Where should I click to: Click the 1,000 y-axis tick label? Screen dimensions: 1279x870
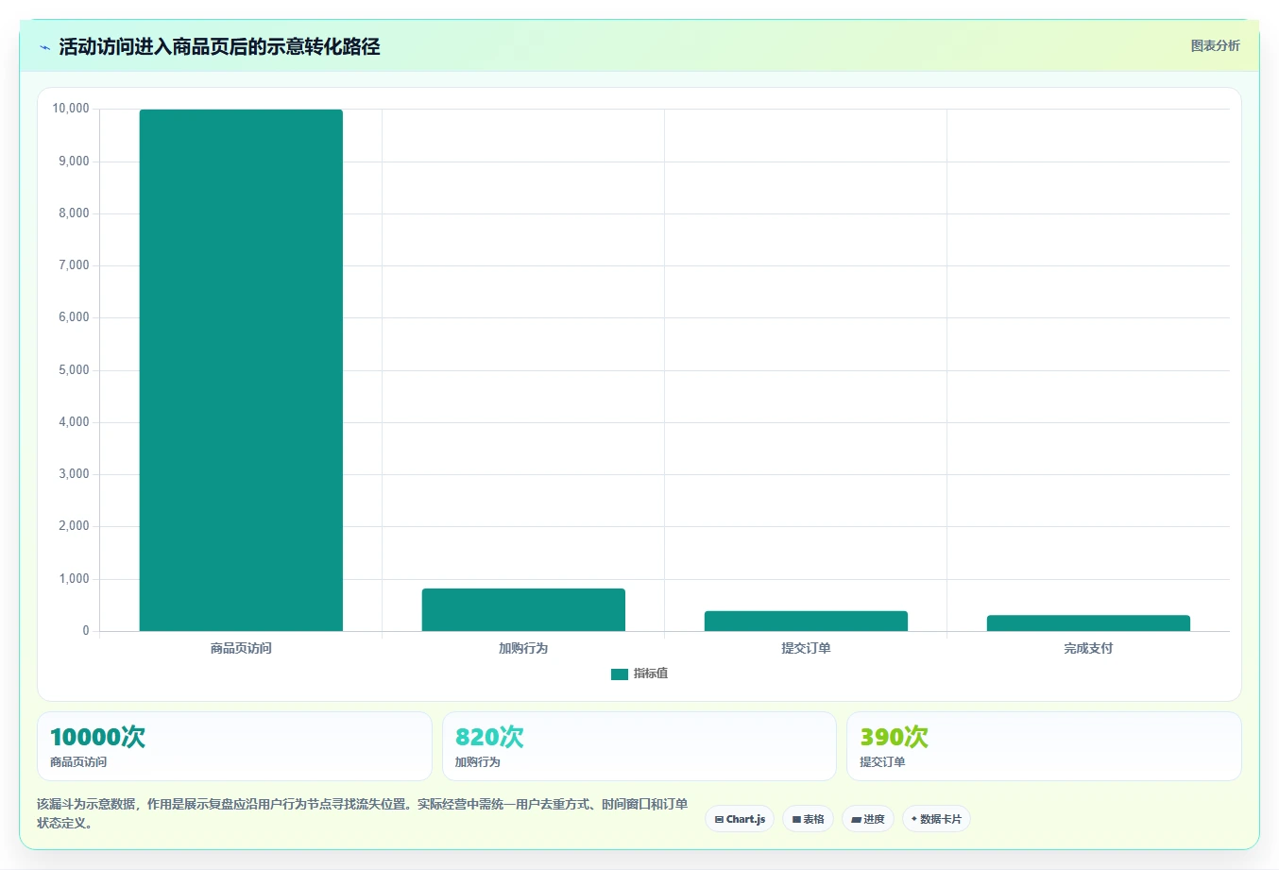(74, 579)
